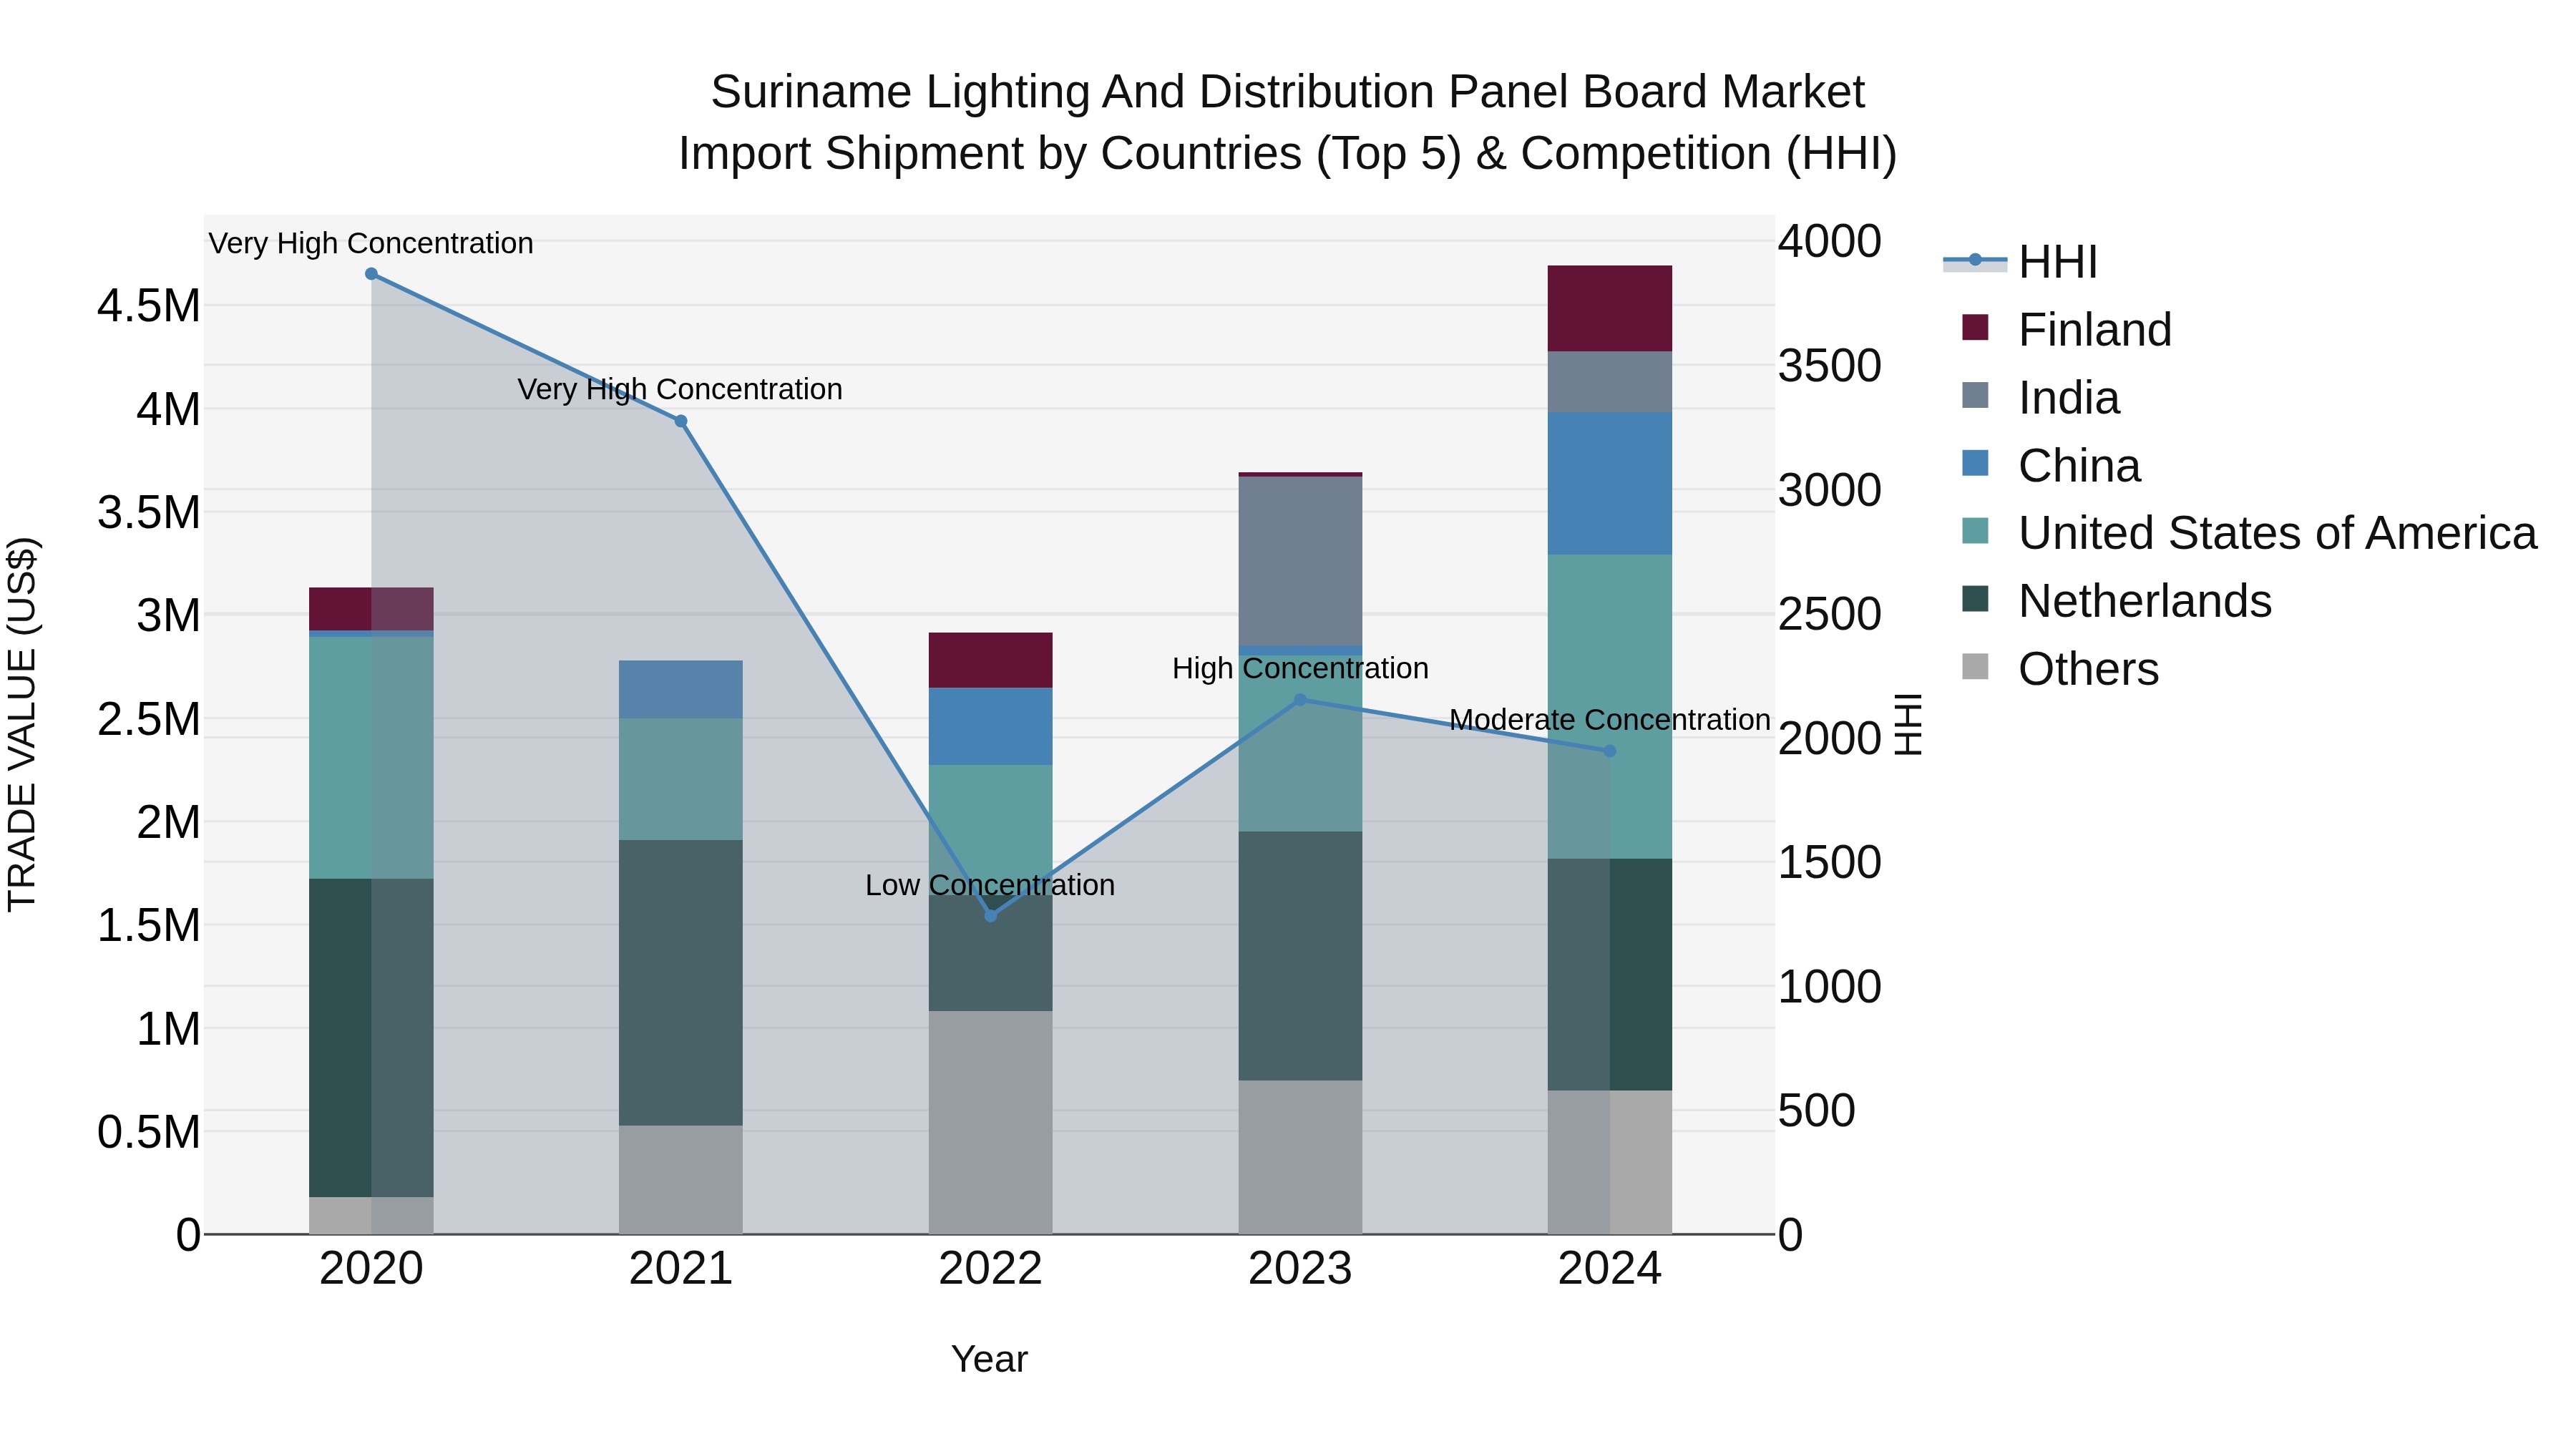Viewport: 2576px width, 1449px height.
Task: Toggle the China legend entry
Action: [2050, 465]
